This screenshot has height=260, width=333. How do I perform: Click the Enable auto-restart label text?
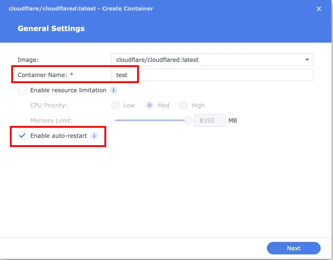tap(59, 136)
